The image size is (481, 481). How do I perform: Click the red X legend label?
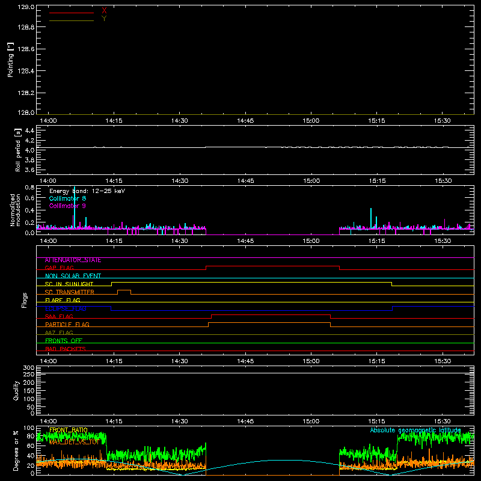[104, 11]
